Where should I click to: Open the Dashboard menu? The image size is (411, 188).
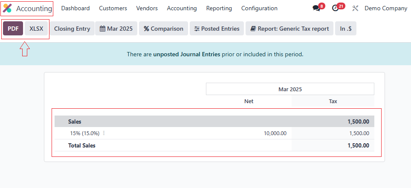(75, 9)
